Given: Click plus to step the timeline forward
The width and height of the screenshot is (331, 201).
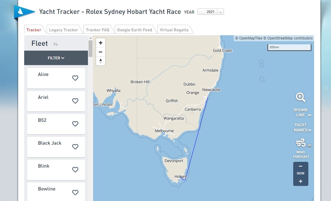Looking at the screenshot, I should click(300, 181).
